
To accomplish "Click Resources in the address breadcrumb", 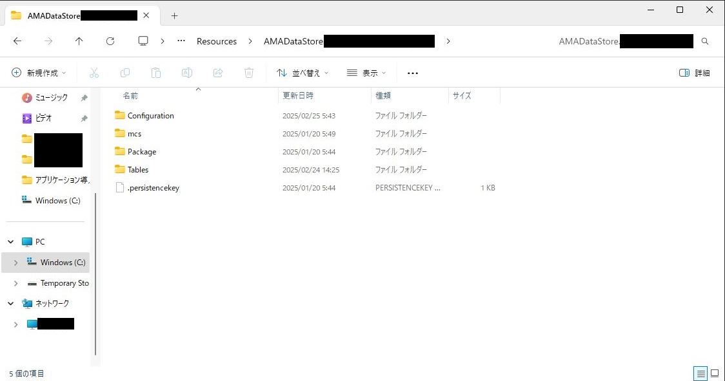I will click(x=217, y=41).
